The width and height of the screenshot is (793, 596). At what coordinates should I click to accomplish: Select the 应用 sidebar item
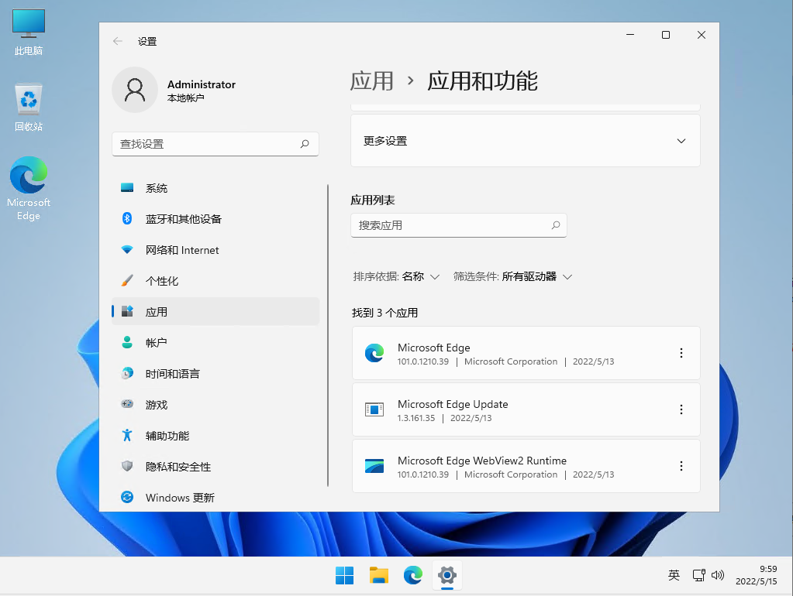point(215,312)
